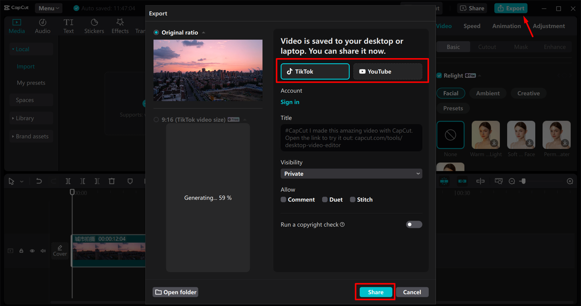Zoom out the timeline with minus icon
The image size is (581, 306).
512,181
